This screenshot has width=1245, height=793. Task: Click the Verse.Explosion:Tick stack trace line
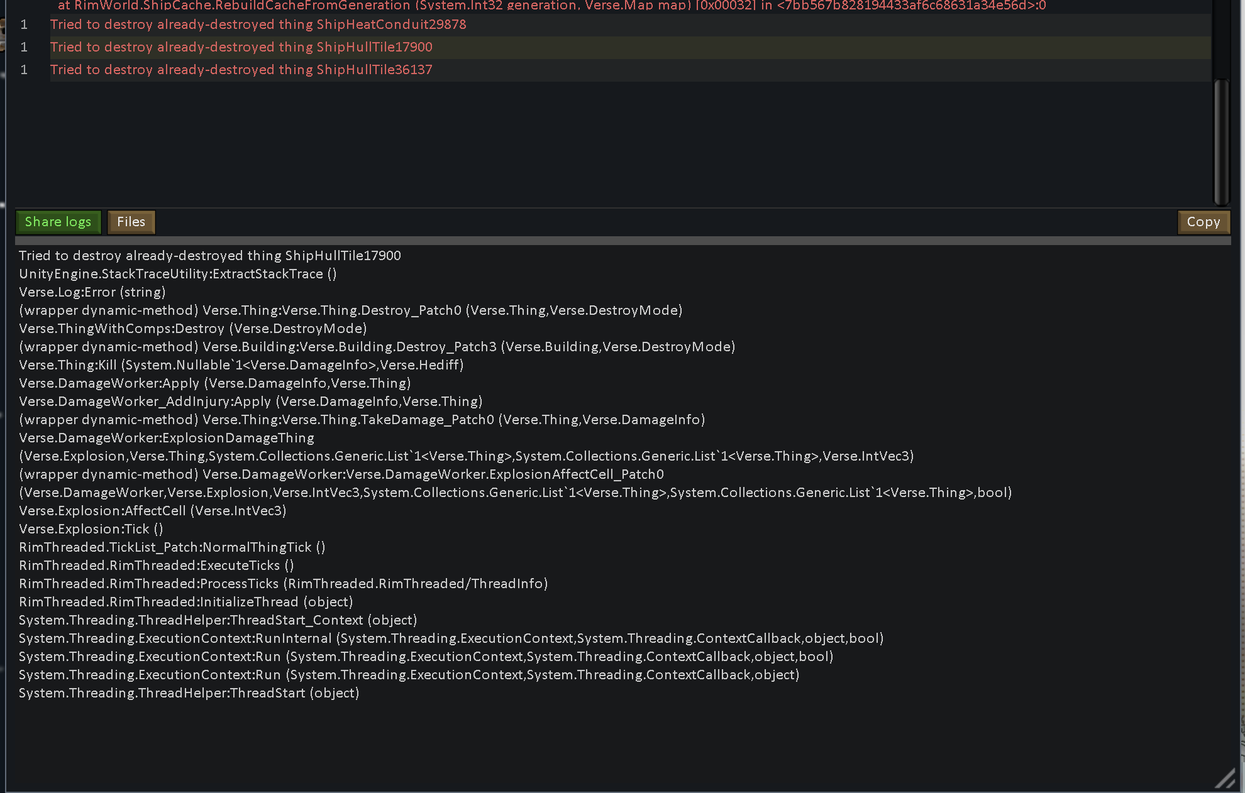(x=91, y=529)
